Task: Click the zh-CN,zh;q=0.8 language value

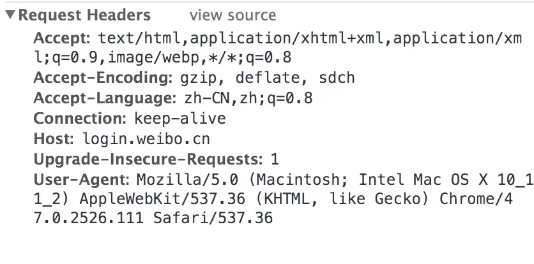Action: click(244, 99)
